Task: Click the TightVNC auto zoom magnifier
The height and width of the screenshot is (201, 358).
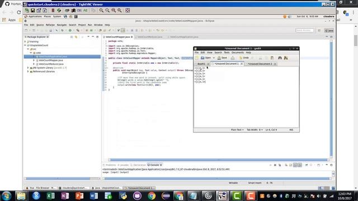Action: [x=119, y=11]
